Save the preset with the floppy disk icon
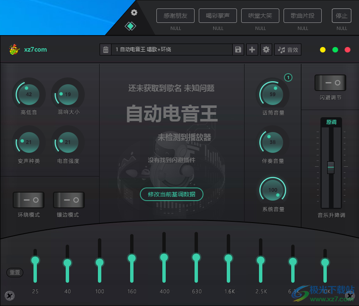 point(238,50)
